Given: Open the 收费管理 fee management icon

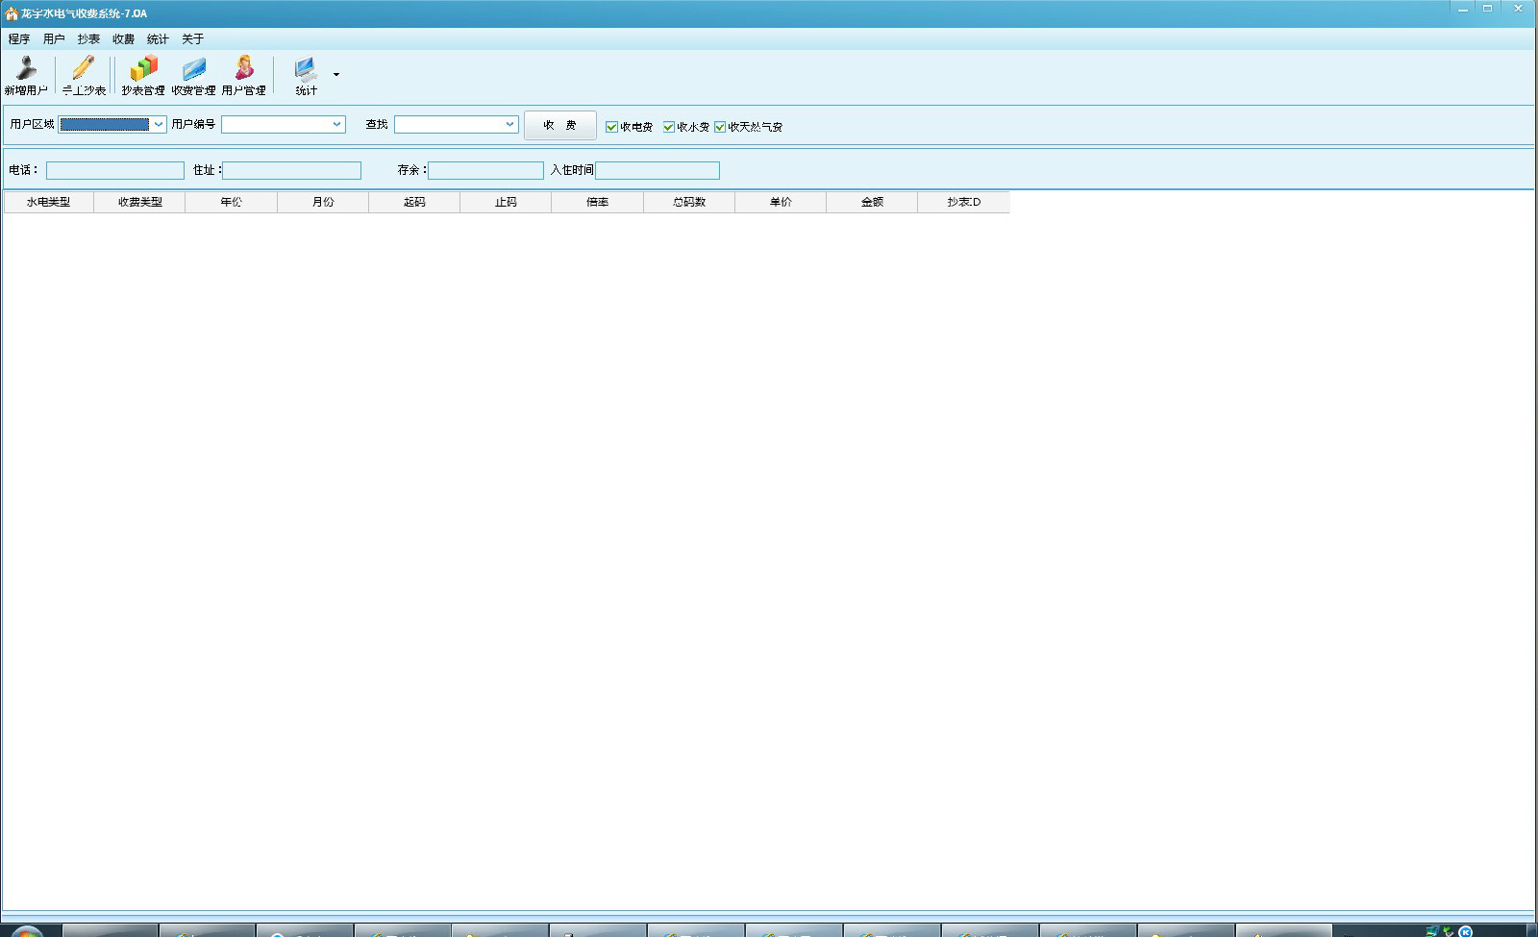Looking at the screenshot, I should [x=193, y=75].
